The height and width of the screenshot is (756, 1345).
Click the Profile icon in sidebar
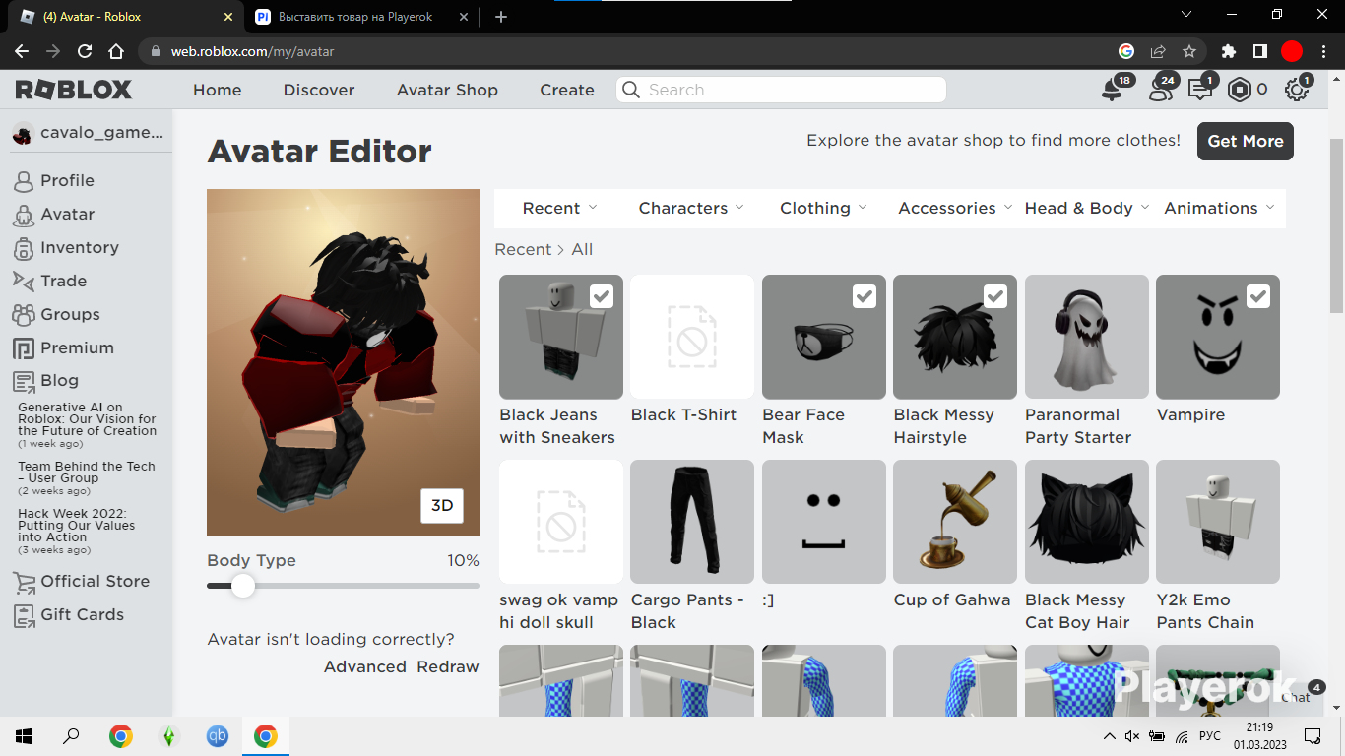click(x=24, y=181)
